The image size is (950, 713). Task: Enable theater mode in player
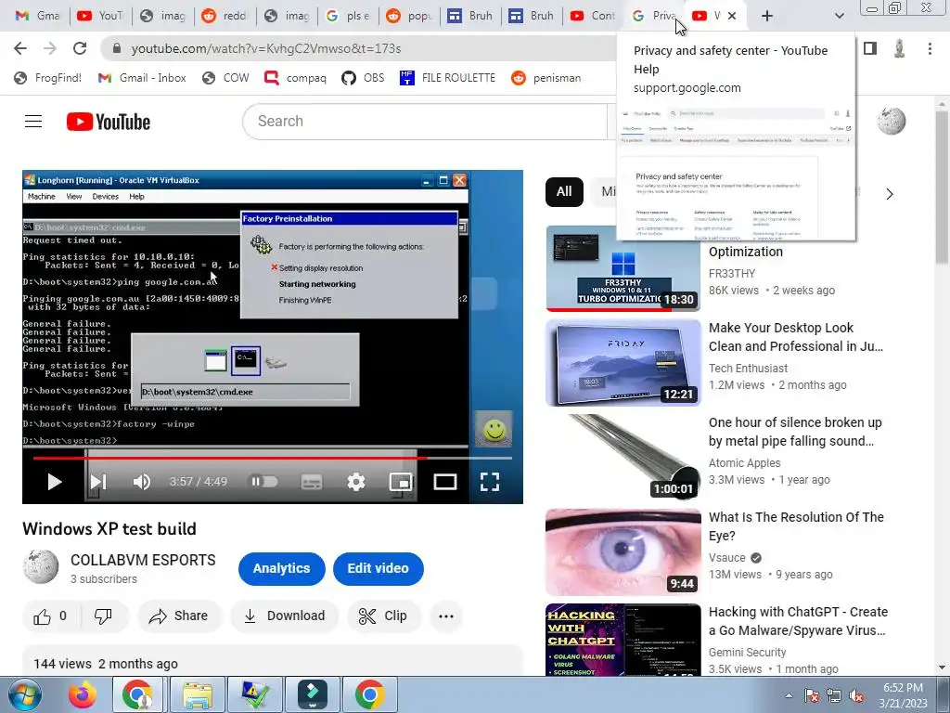[445, 482]
